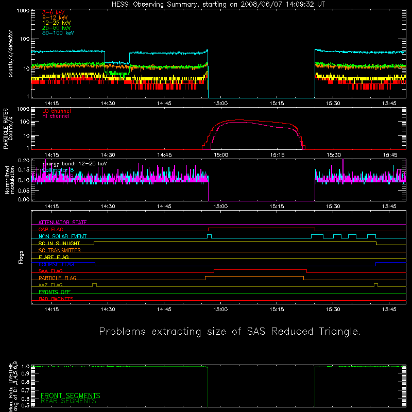
Task: Click the 'SC TRANSMITTER' flag label
Action: coord(60,250)
